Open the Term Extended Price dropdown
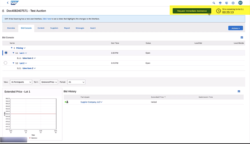Image resolution: width=250 pixels, height=144 pixels. (49, 82)
